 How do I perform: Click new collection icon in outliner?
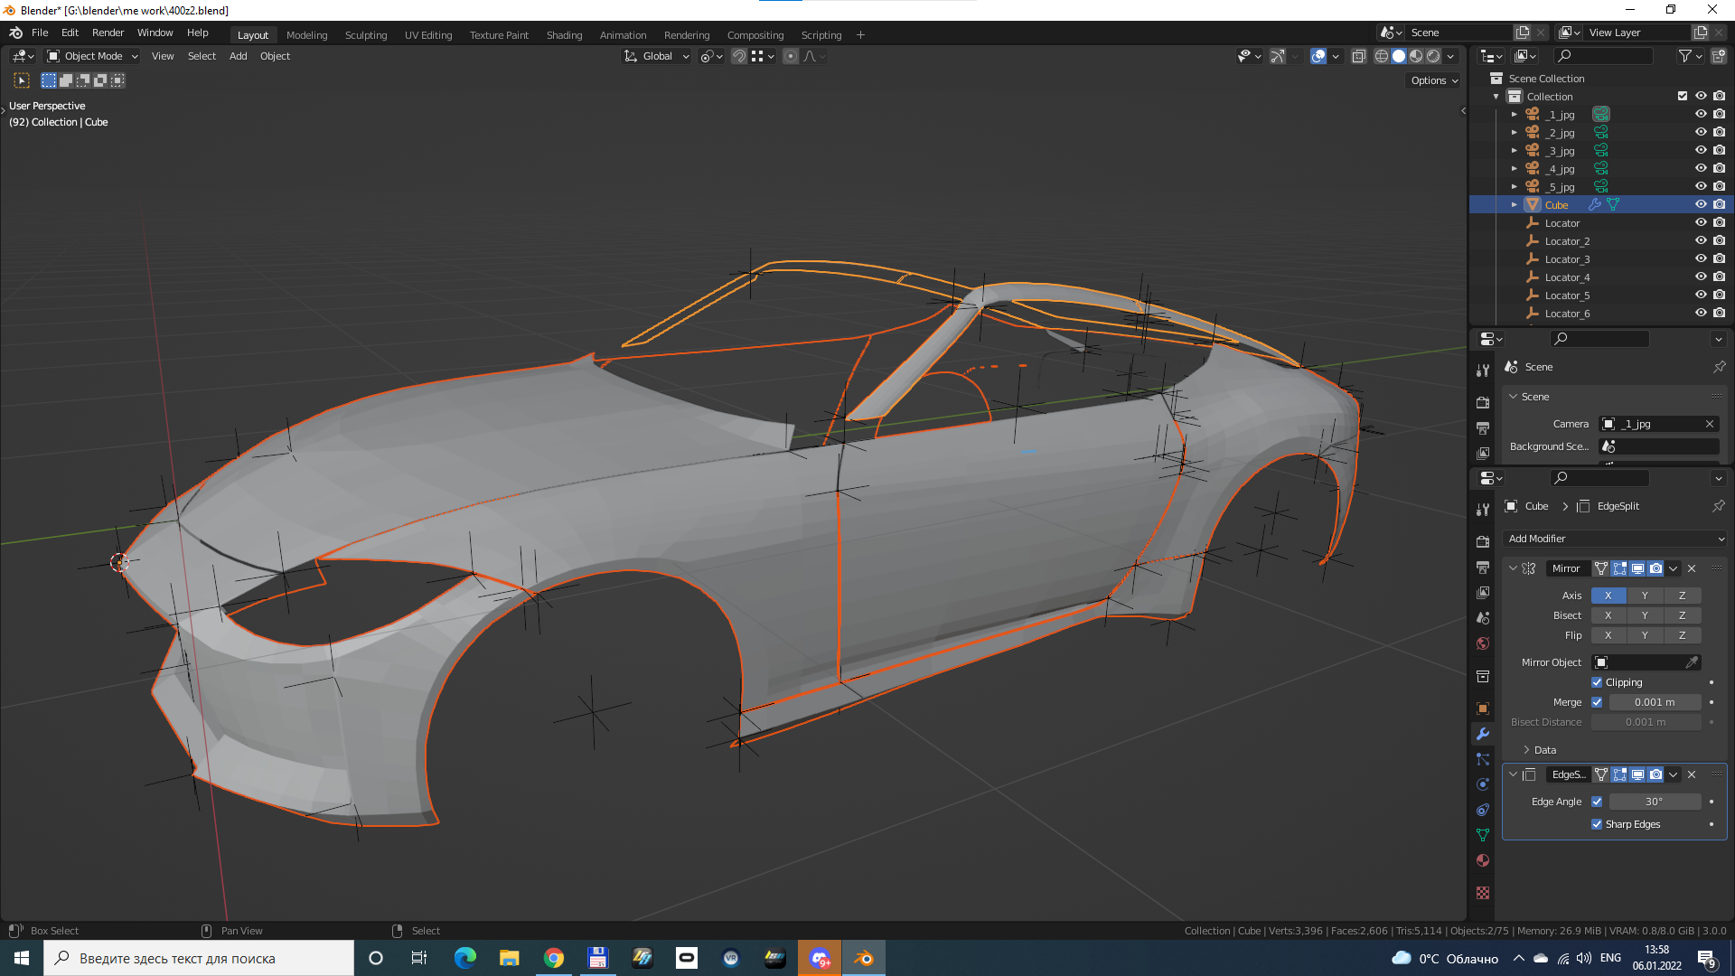coord(1718,56)
